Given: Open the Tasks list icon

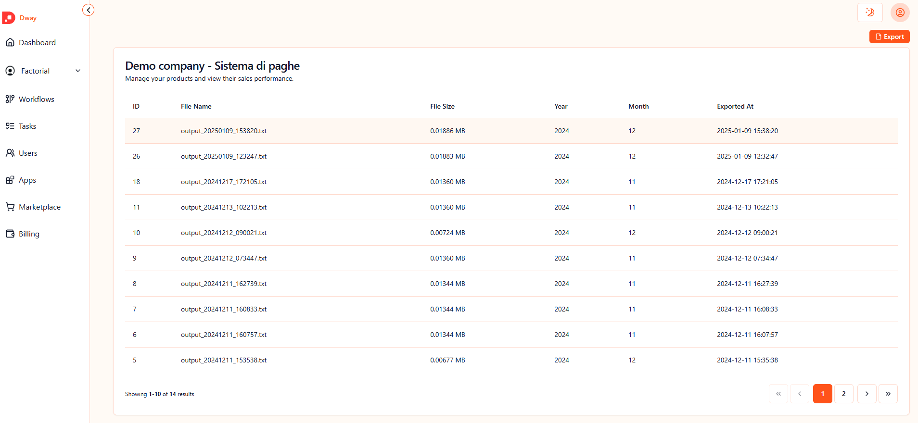Looking at the screenshot, I should click(10, 126).
